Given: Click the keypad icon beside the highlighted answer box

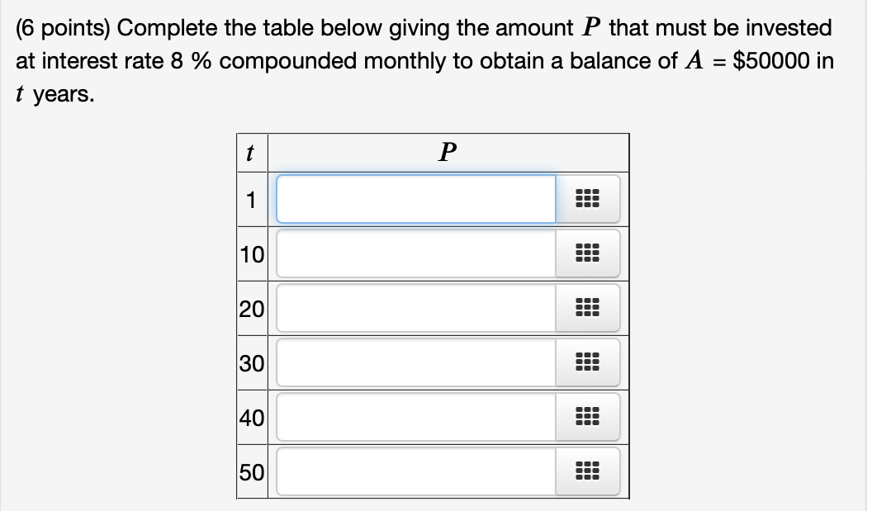Looking at the screenshot, I should (587, 199).
